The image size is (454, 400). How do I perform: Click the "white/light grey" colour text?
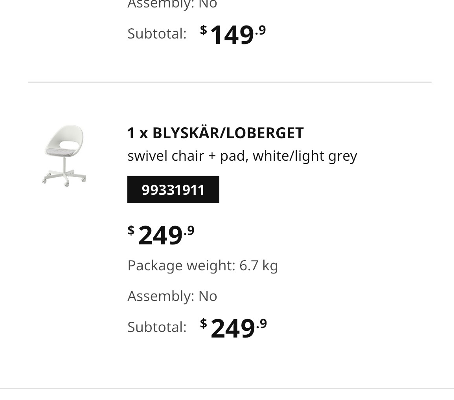point(305,156)
